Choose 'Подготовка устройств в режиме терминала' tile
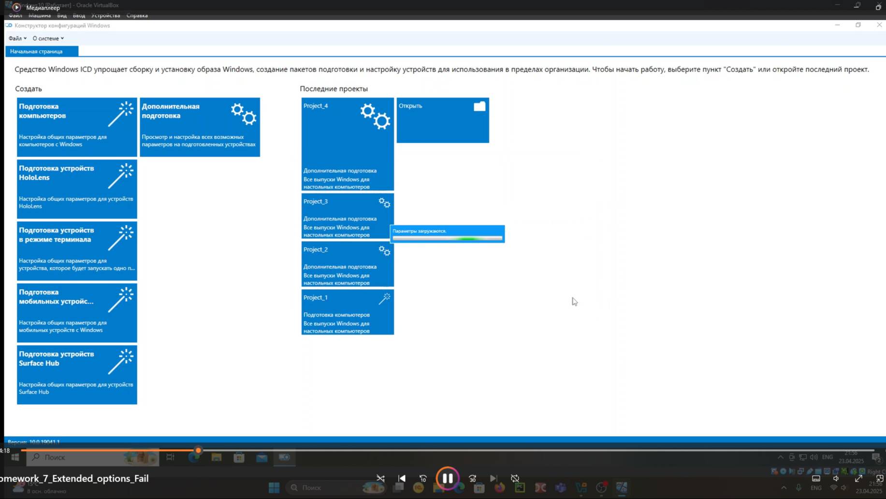Viewport: 886px width, 499px height. coord(77,251)
